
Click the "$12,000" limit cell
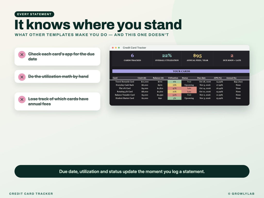[145, 82]
